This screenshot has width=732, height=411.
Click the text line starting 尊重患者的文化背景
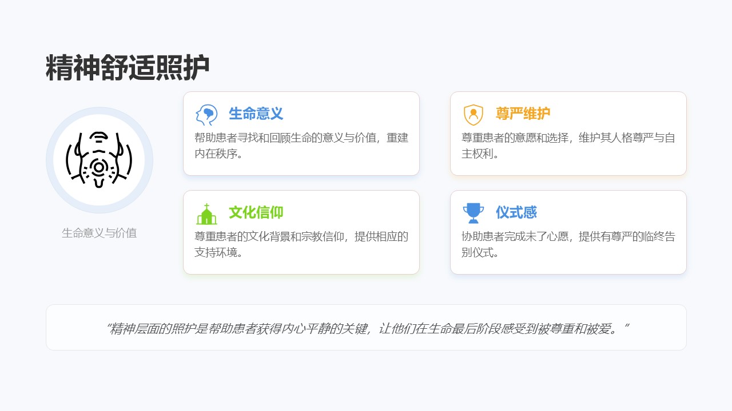[301, 236]
